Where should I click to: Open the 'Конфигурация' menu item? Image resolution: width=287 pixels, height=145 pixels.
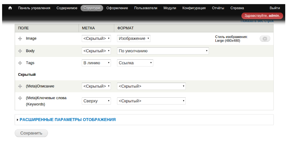click(x=194, y=8)
